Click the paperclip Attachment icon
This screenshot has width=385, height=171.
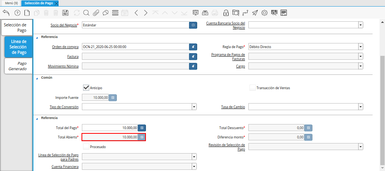coord(96,13)
